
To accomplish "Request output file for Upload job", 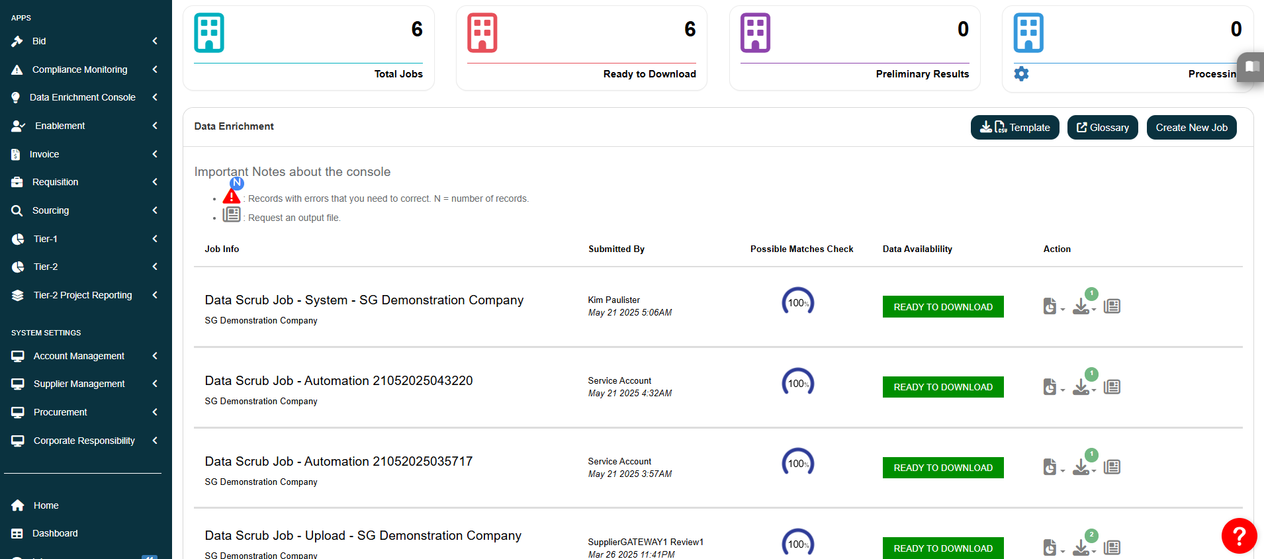I will [1112, 548].
